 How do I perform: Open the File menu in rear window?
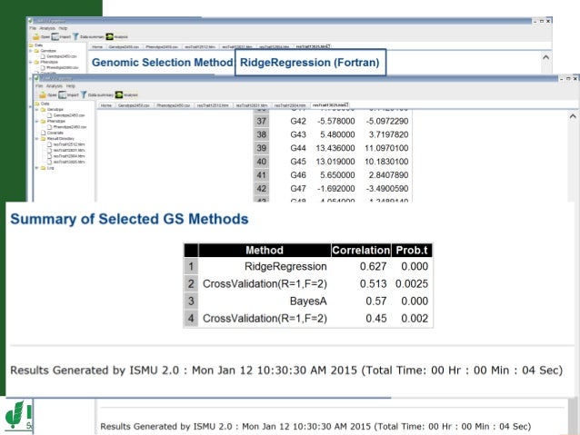33,28
